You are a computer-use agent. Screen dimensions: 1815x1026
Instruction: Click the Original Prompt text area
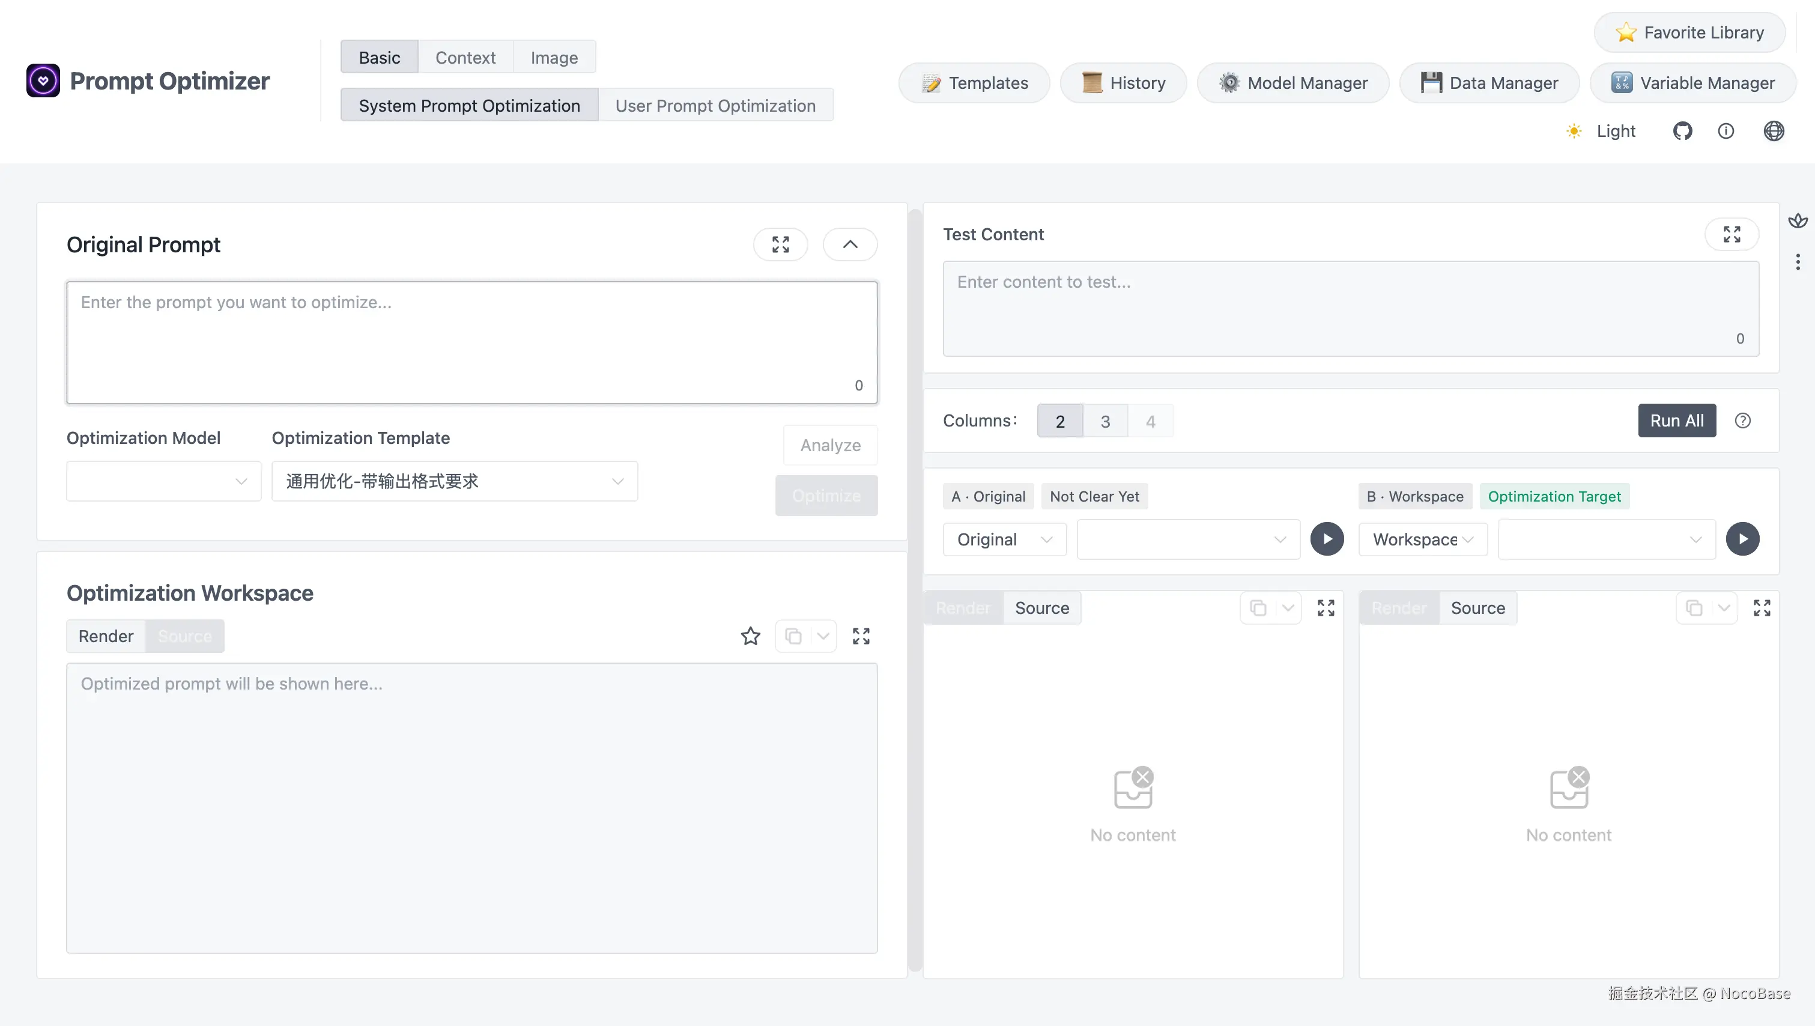click(x=472, y=343)
